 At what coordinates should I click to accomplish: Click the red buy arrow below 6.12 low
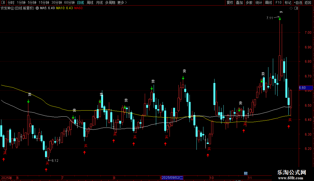46,170
